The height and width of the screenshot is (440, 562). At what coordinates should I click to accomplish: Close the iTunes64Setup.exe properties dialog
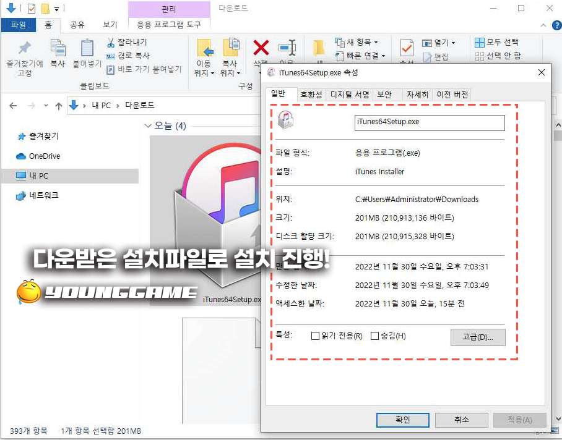point(541,73)
